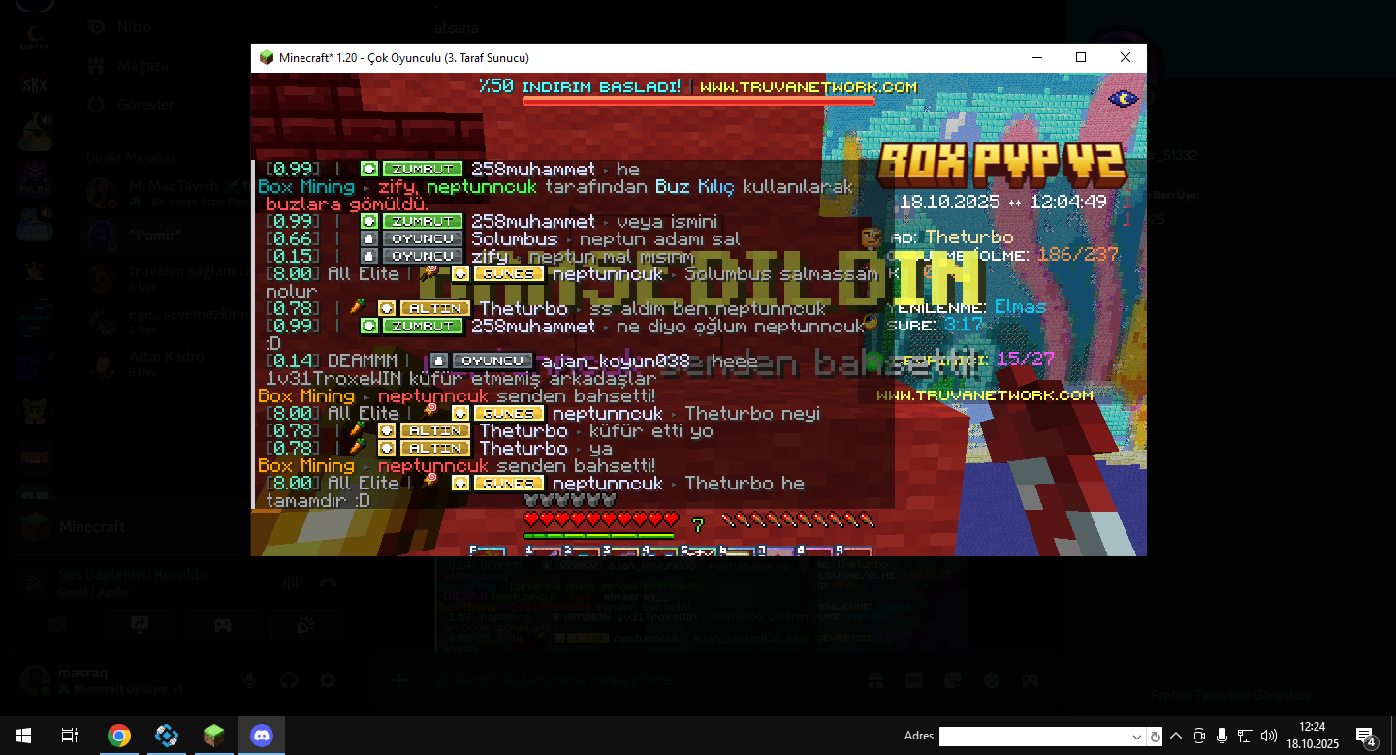Open GIF picker in message bar
1396x755 pixels.
click(915, 680)
